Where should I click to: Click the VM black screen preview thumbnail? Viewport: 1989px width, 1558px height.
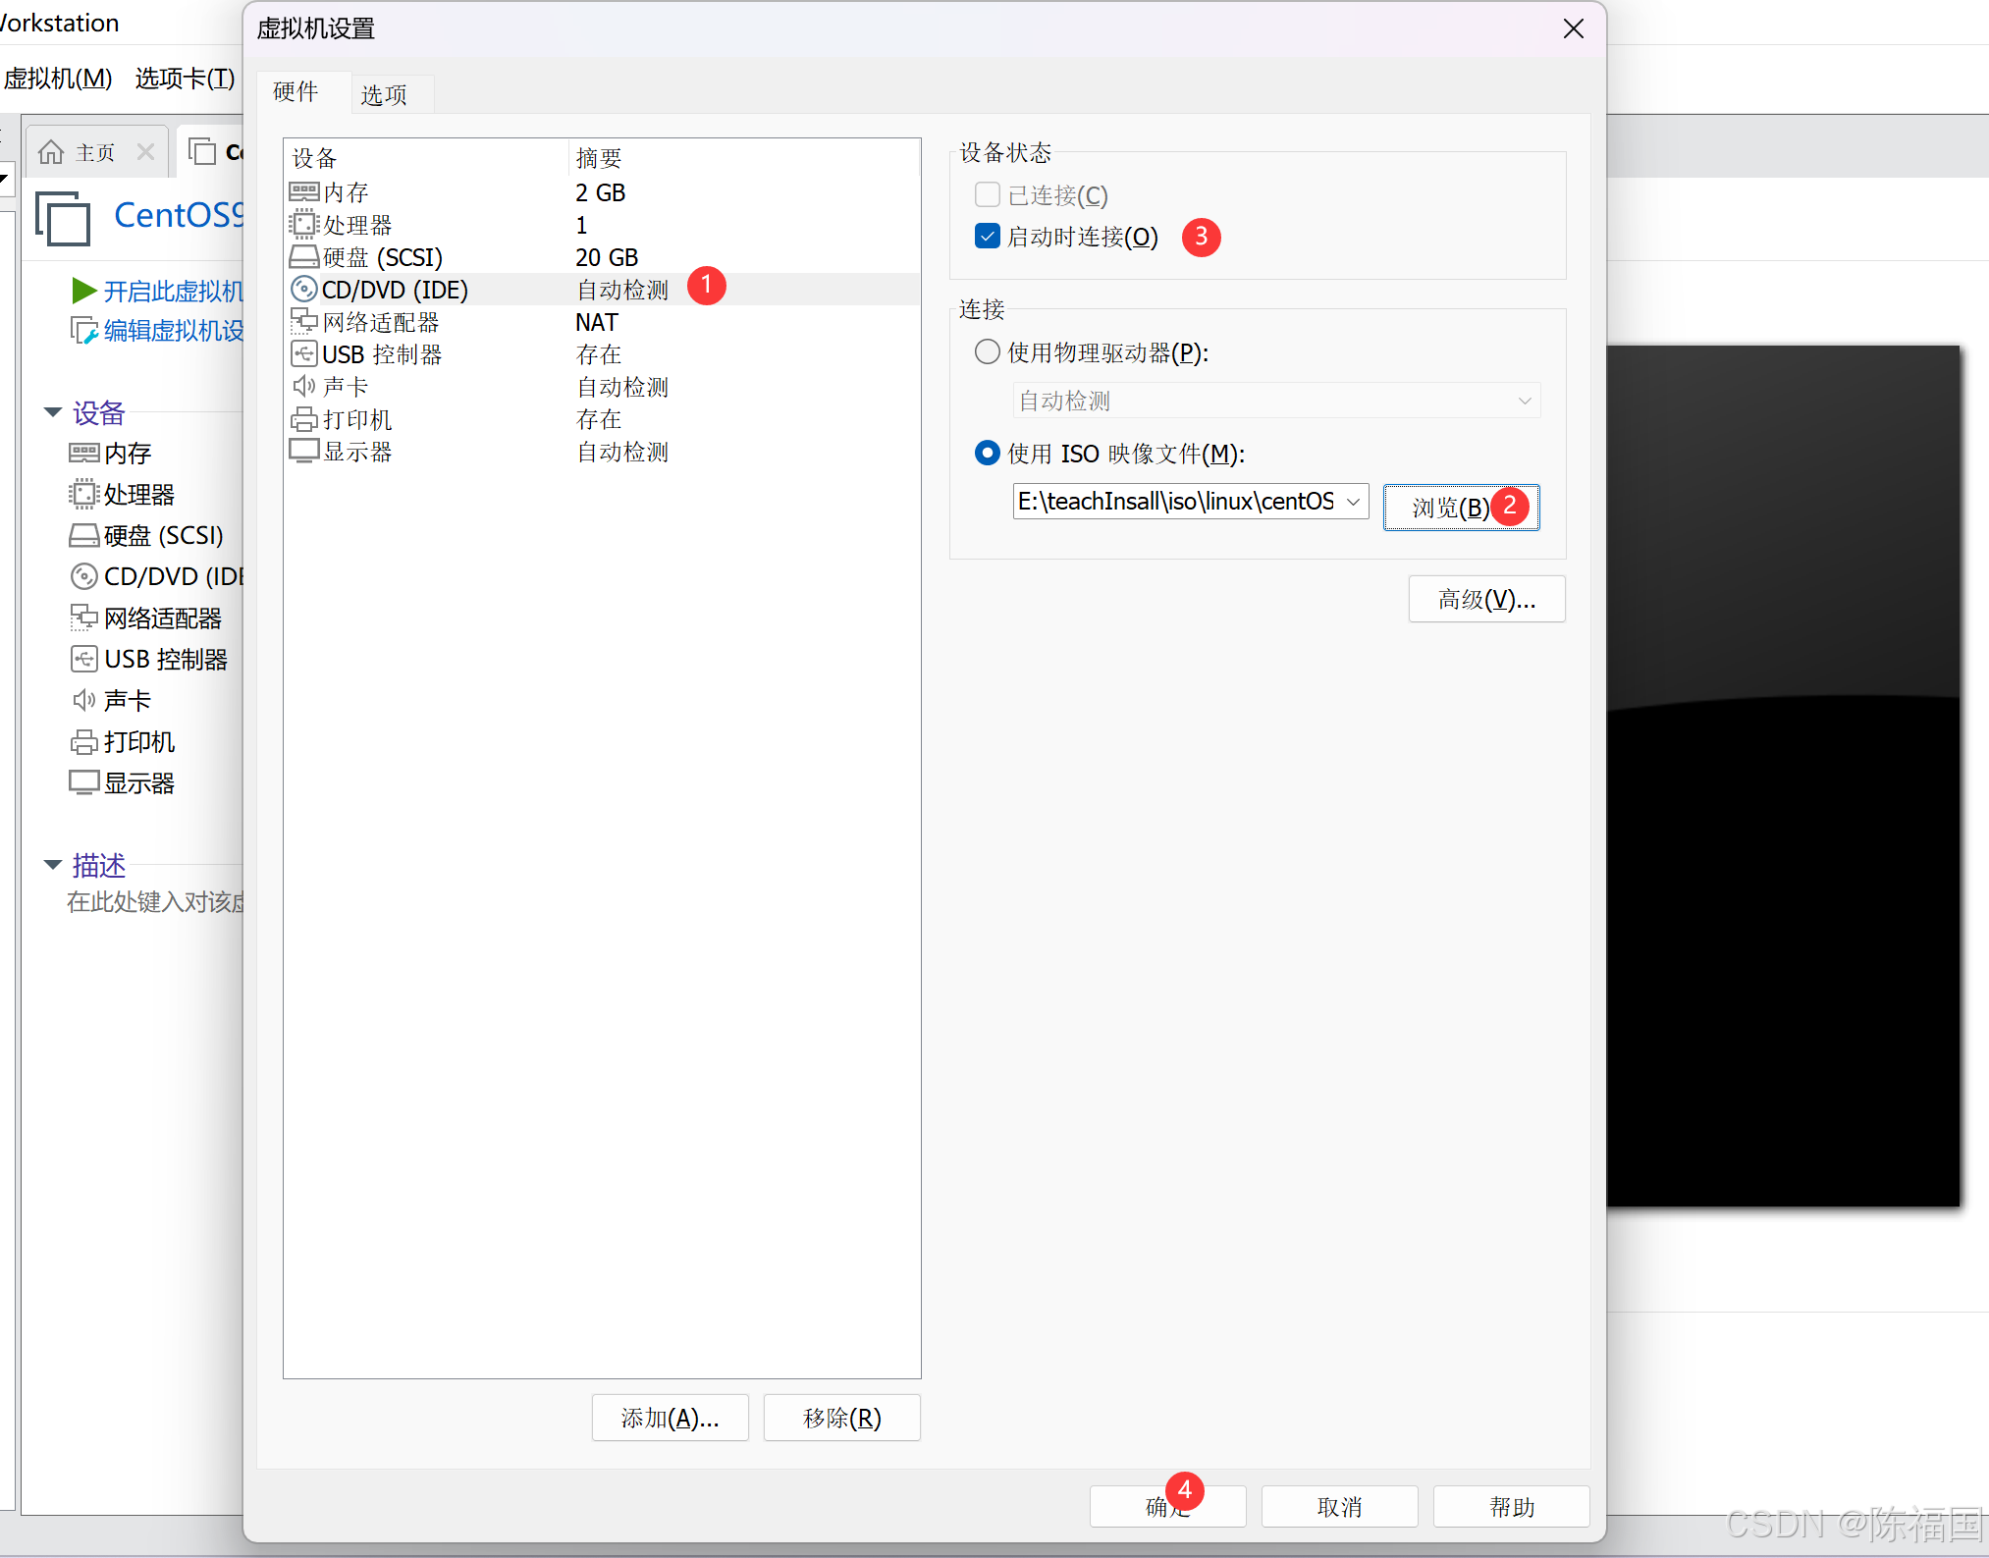click(1783, 776)
